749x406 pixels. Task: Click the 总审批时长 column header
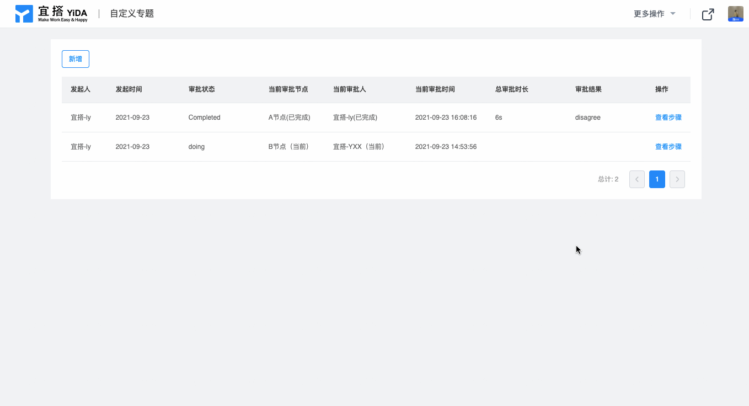[512, 89]
